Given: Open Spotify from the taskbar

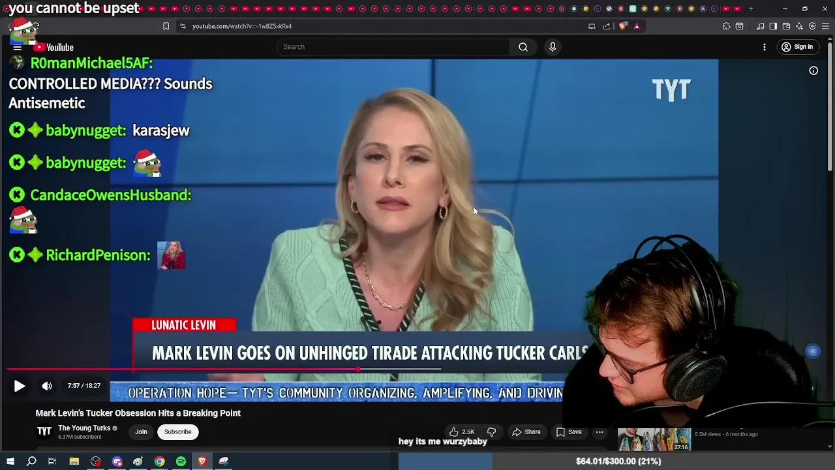Looking at the screenshot, I should click(x=181, y=462).
